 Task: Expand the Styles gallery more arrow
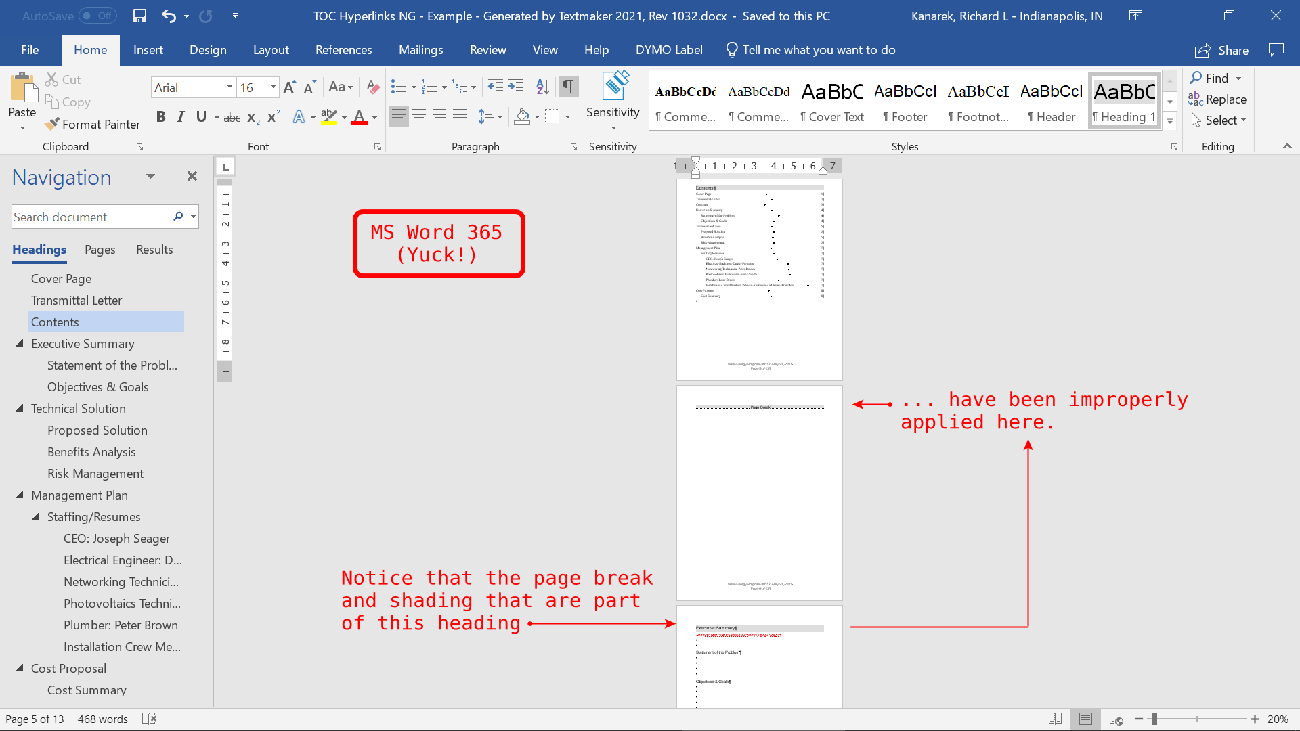1170,121
